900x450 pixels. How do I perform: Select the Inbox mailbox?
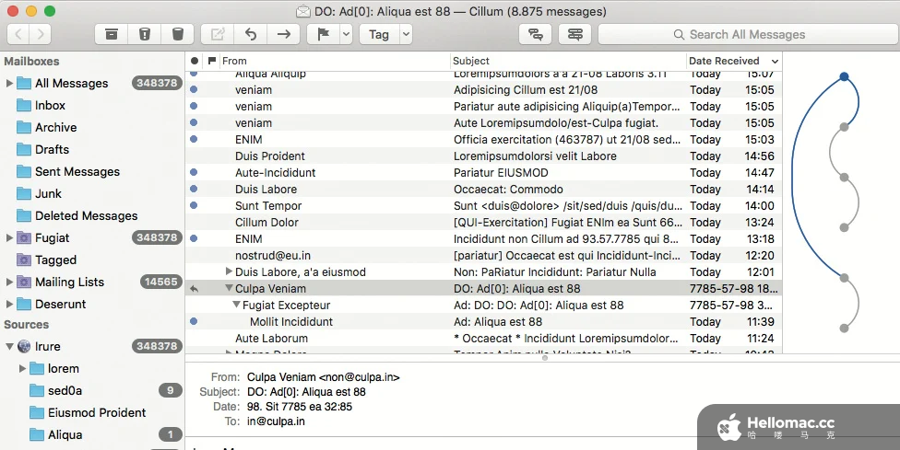50,106
